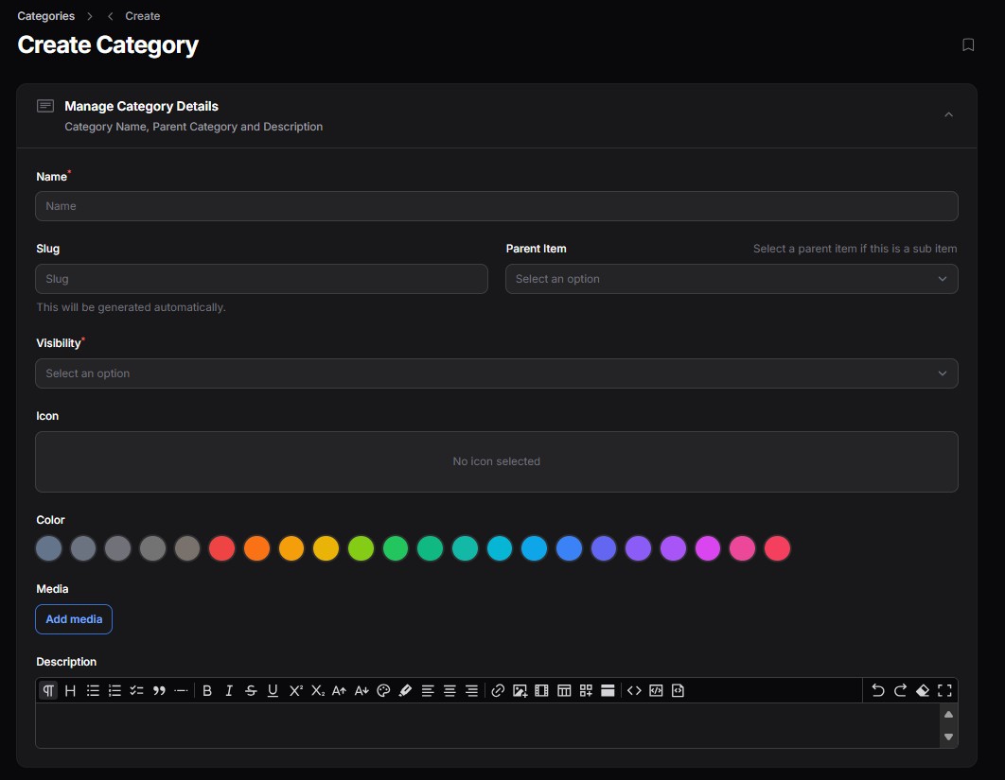Screen dimensions: 1005x780
Task: Choose the cyan color swatch
Action: click(x=500, y=548)
